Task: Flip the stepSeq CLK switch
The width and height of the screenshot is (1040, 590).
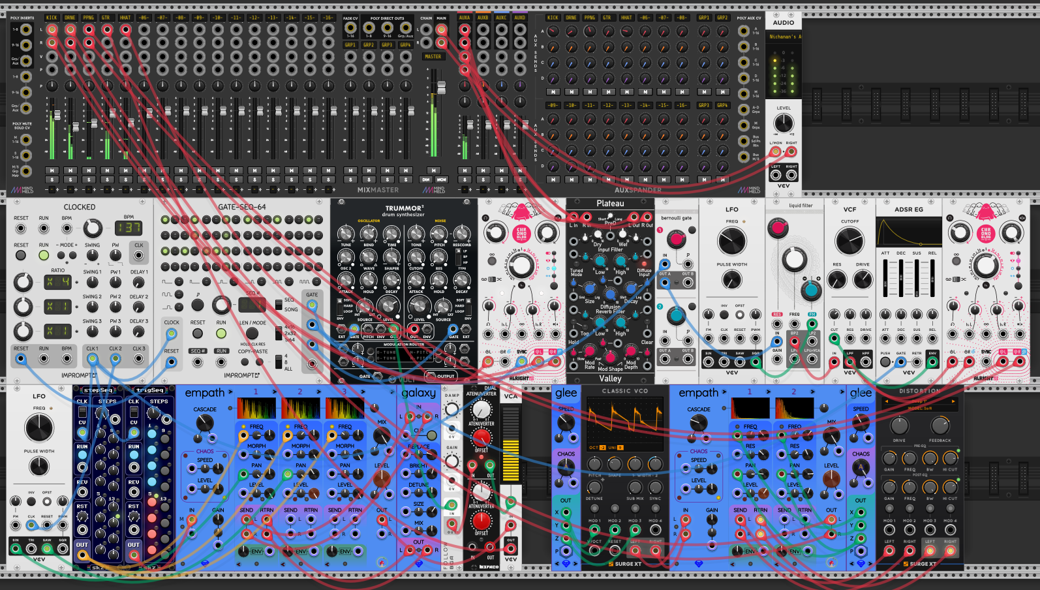Action: [82, 412]
